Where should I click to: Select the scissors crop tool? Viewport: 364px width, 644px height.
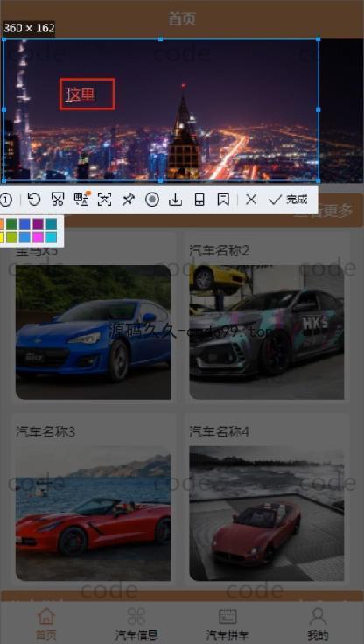point(58,199)
